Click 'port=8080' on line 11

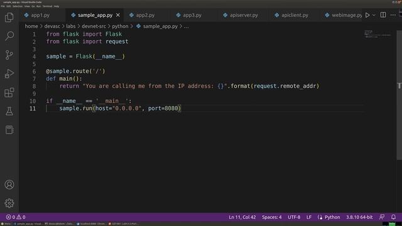pyautogui.click(x=163, y=109)
